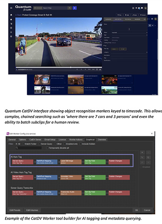Open the Technical tab in clip panel
This screenshot has width=162, height=224.
pyautogui.click(x=128, y=19)
